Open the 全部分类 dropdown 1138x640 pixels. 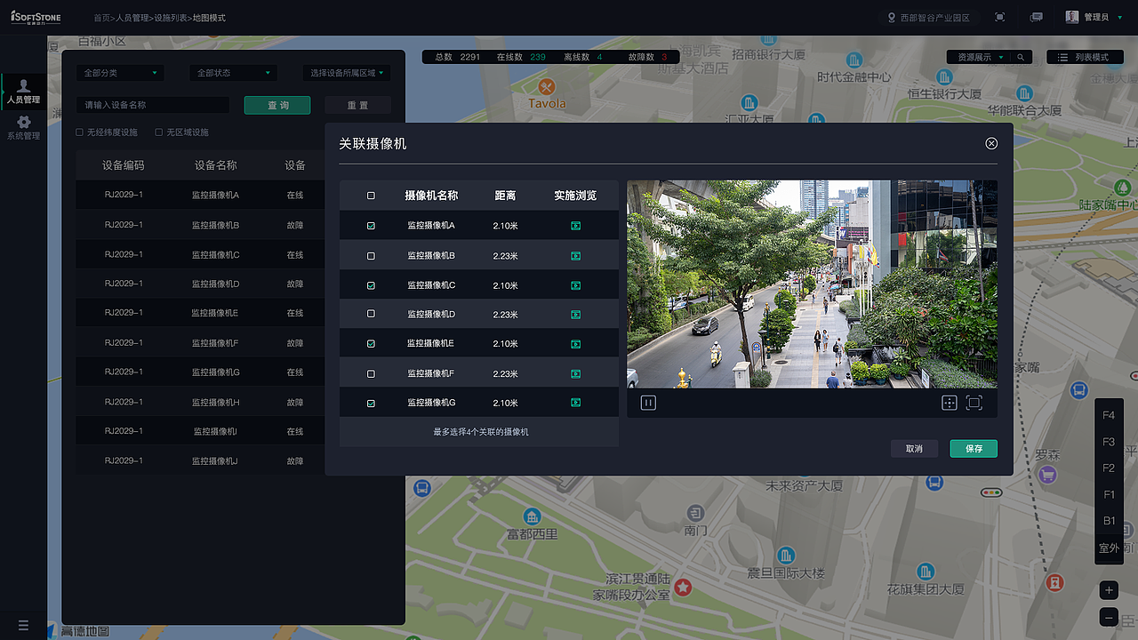click(x=120, y=73)
